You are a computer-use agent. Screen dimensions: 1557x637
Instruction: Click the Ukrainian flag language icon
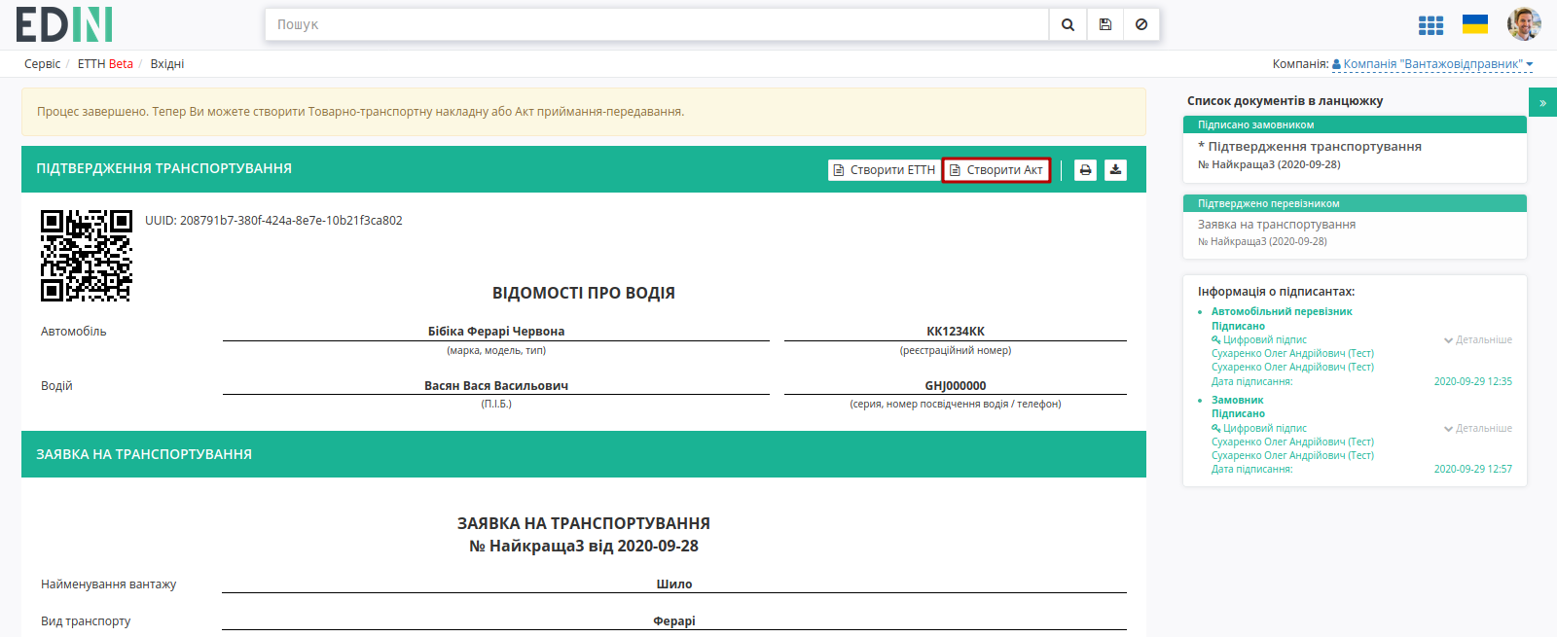1475,24
